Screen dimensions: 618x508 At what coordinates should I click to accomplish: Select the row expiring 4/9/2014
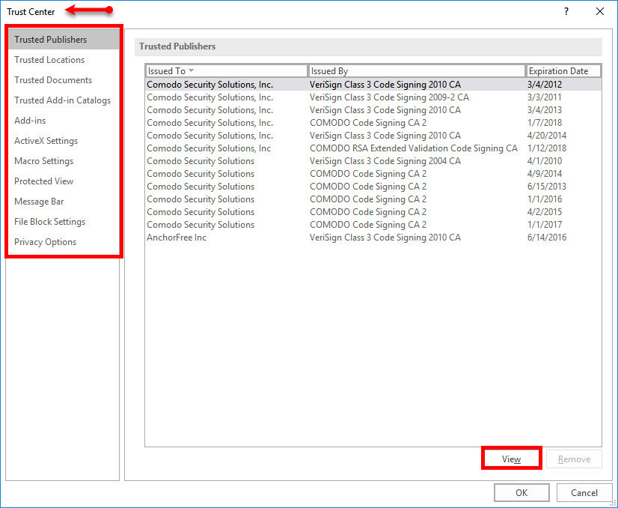click(373, 174)
